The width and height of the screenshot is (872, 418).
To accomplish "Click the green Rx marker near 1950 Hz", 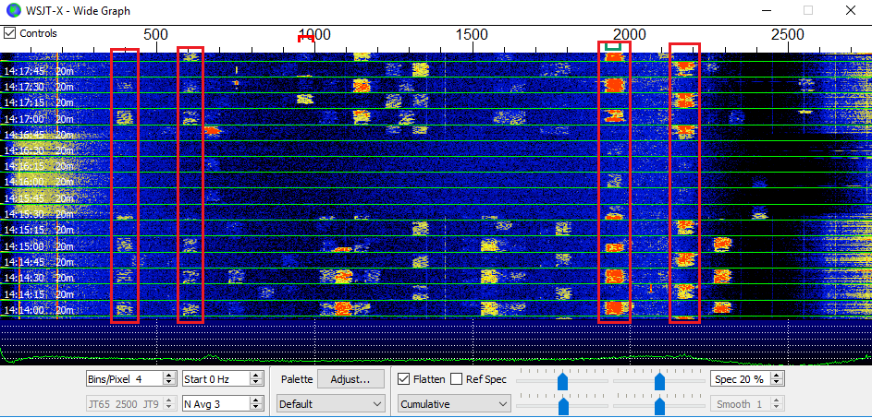I will tap(613, 43).
